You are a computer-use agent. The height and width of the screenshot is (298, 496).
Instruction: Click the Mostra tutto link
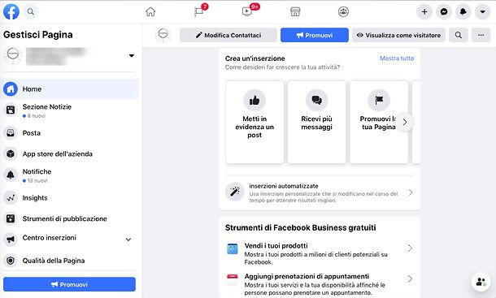click(x=397, y=58)
